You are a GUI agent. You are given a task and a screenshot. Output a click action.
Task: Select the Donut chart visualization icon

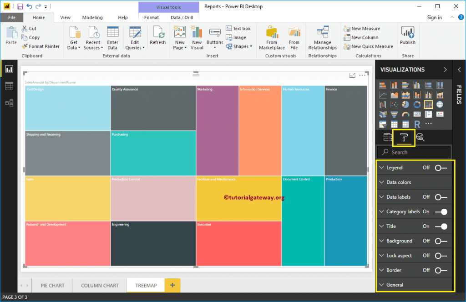click(x=417, y=104)
